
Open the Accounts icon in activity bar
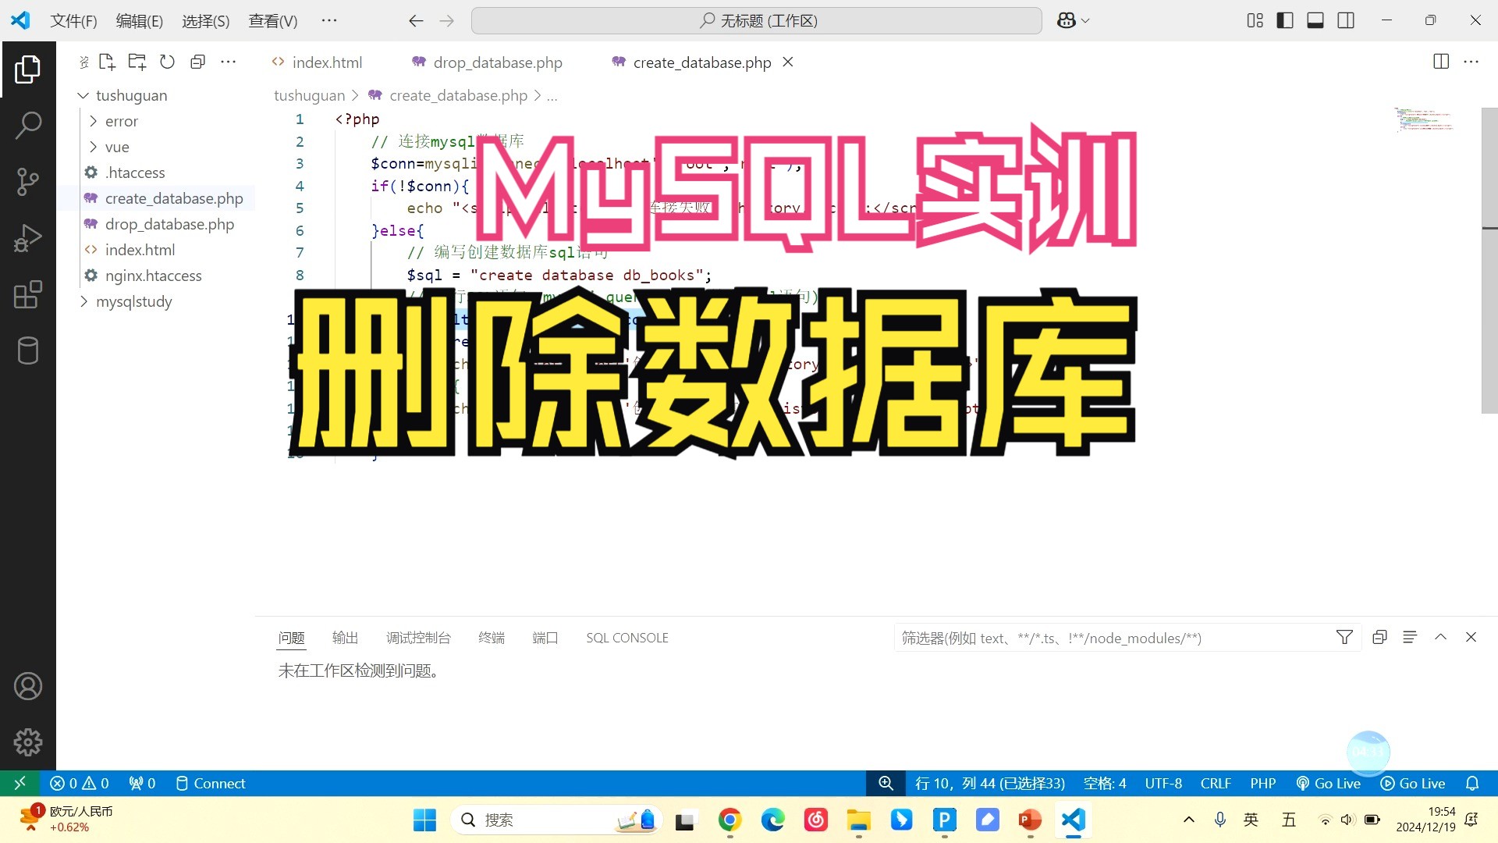coord(28,686)
